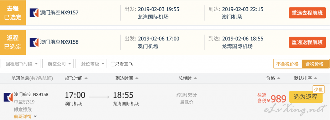Open 航空公司 airline dropdown
Image resolution: width=330 pixels, height=120 pixels.
pyautogui.click(x=58, y=64)
